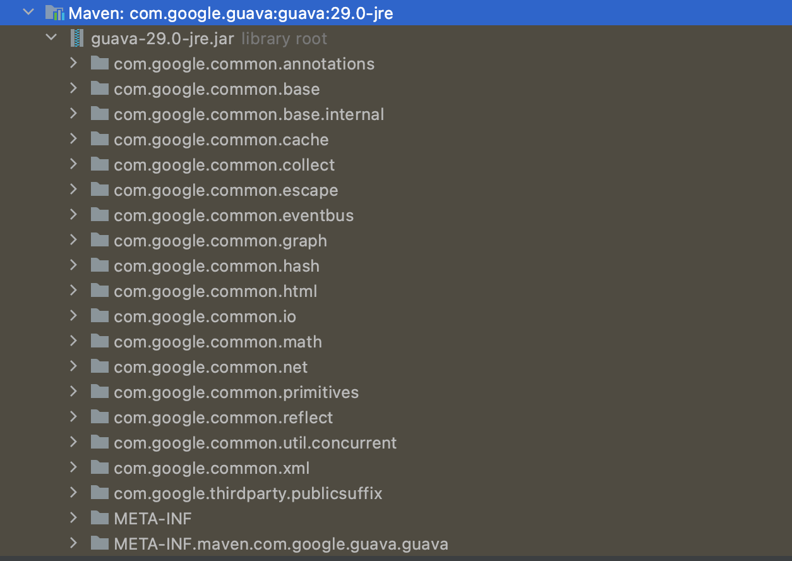
Task: Expand the com.google.common.base package
Action: (x=73, y=88)
